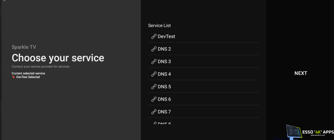This screenshot has height=140, width=334.
Task: Select the partially visible DNS 8 entry
Action: pyautogui.click(x=164, y=123)
